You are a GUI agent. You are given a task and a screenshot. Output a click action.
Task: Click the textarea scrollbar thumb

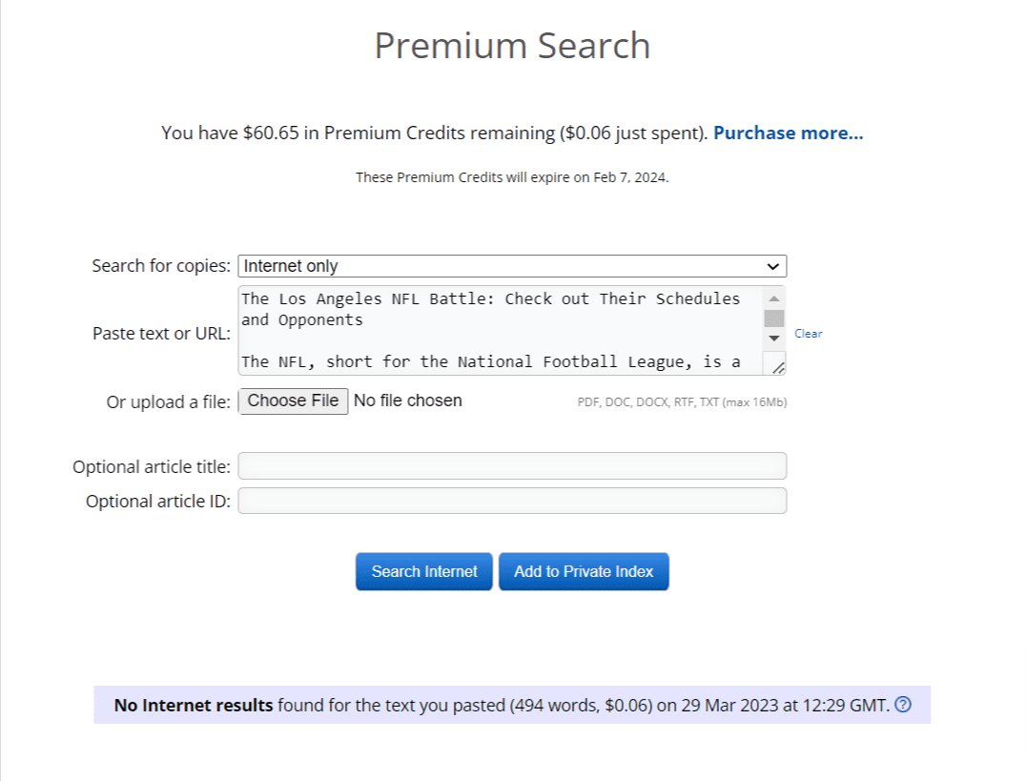point(774,319)
